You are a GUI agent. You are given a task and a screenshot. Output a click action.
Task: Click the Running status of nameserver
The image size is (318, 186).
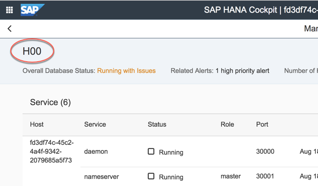[x=171, y=177]
